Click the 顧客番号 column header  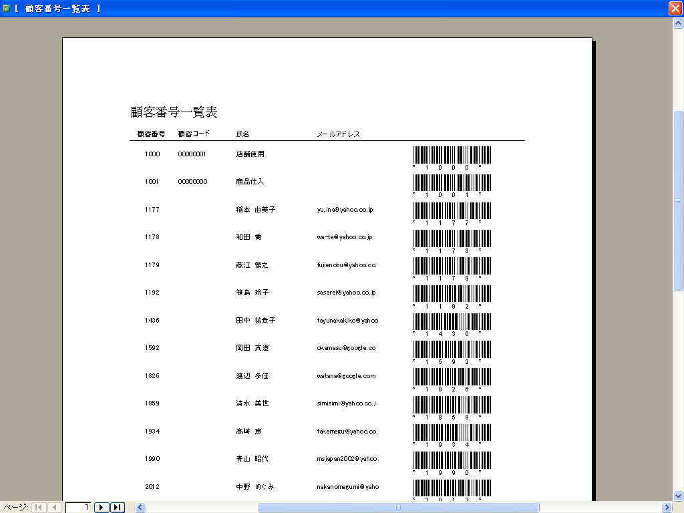pos(151,134)
